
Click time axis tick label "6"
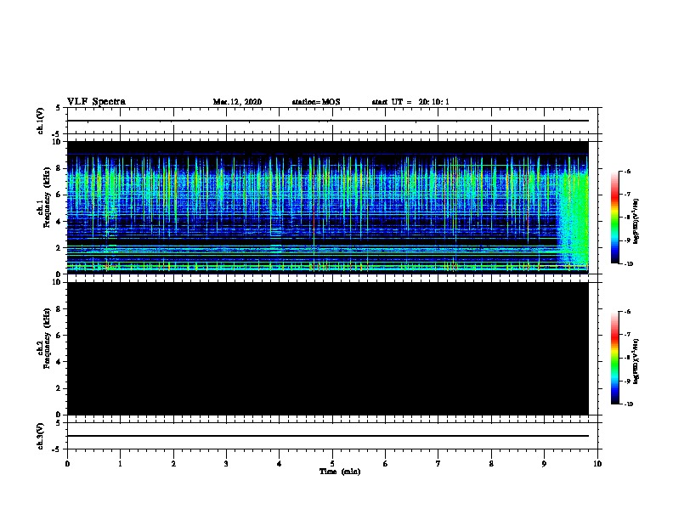(x=386, y=464)
